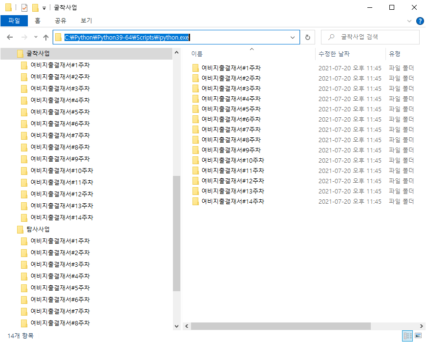
Task: Select 탐사사업 in navigation tree
Action: [x=38, y=229]
